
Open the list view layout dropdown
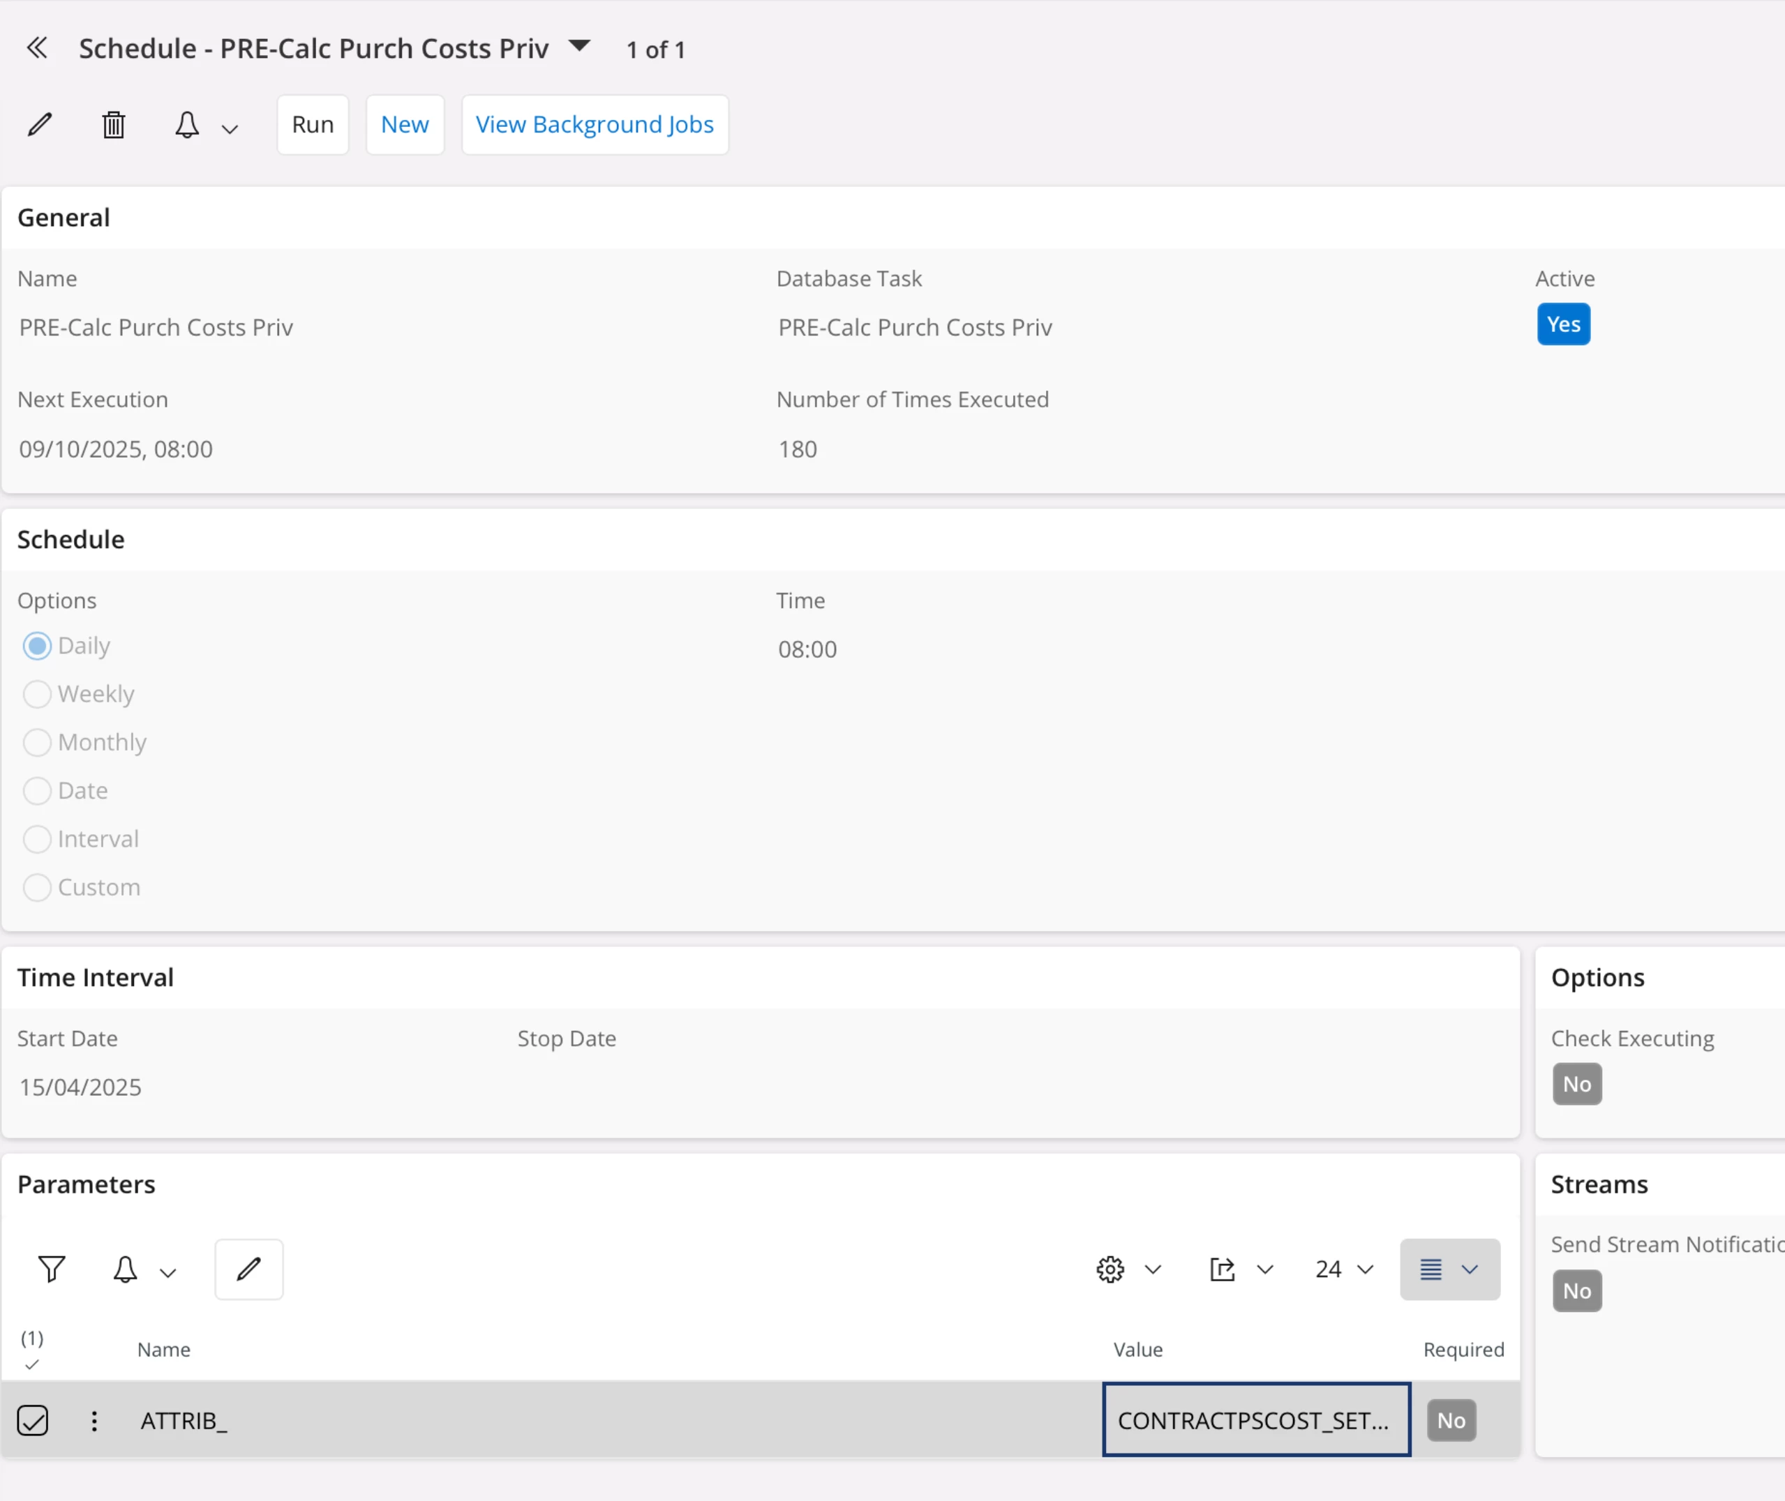1449,1269
